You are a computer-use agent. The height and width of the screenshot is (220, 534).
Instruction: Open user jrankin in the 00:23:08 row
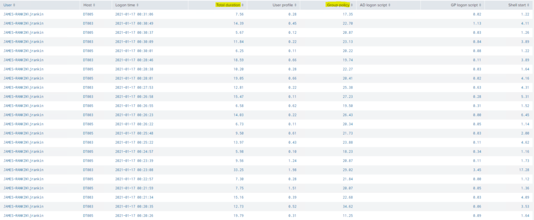(x=23, y=169)
